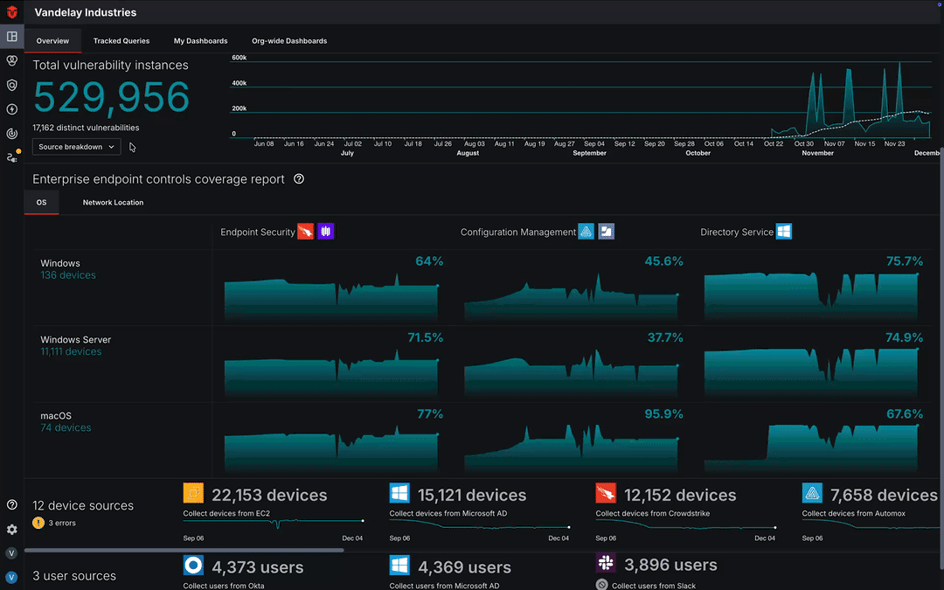This screenshot has height=590, width=944.
Task: Switch to the Org-wide Dashboards tab
Action: point(288,40)
